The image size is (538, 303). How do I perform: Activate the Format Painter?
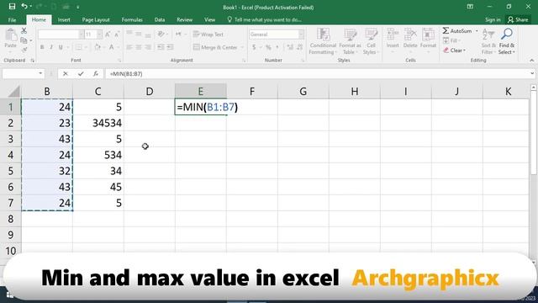click(x=24, y=50)
